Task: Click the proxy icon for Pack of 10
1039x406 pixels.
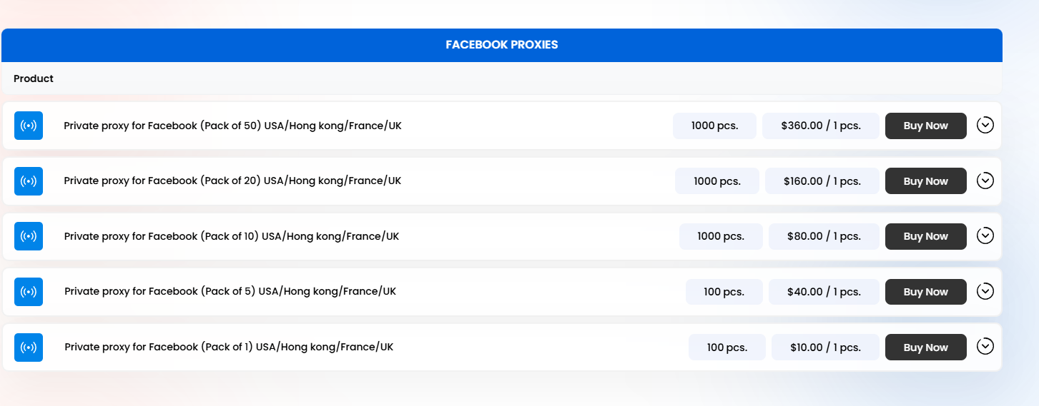Action: click(29, 236)
